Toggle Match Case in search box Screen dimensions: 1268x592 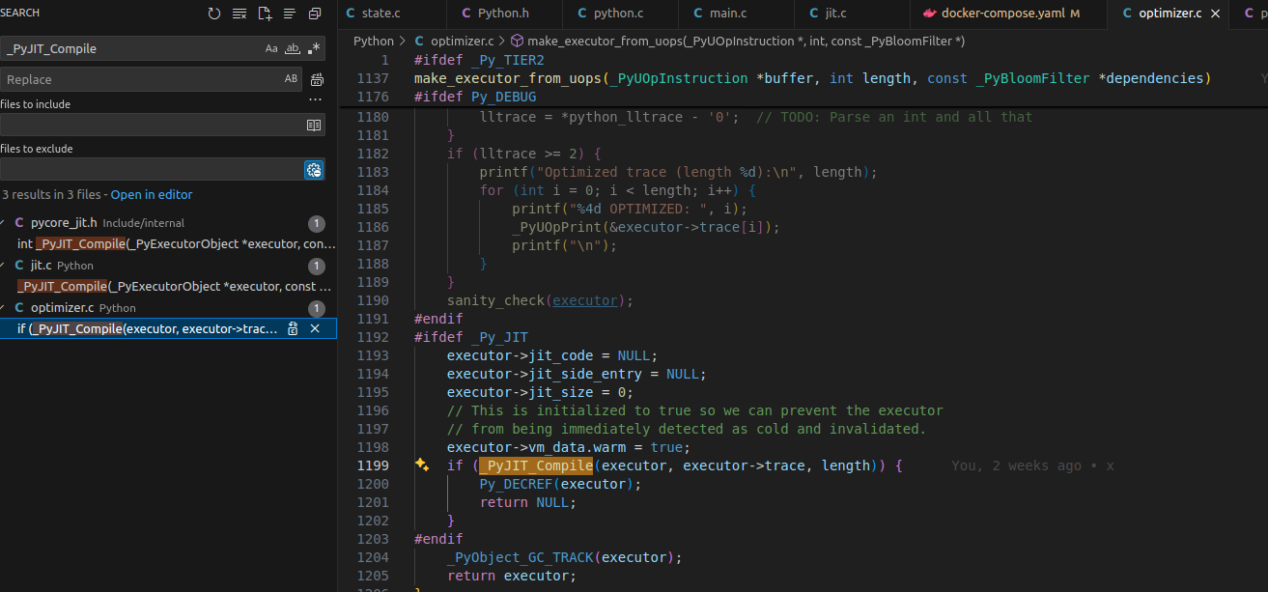click(271, 48)
